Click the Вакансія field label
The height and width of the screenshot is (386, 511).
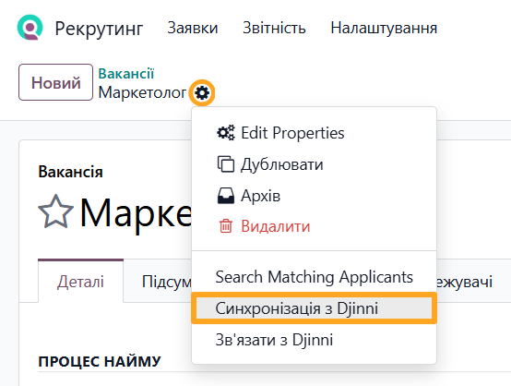point(70,172)
